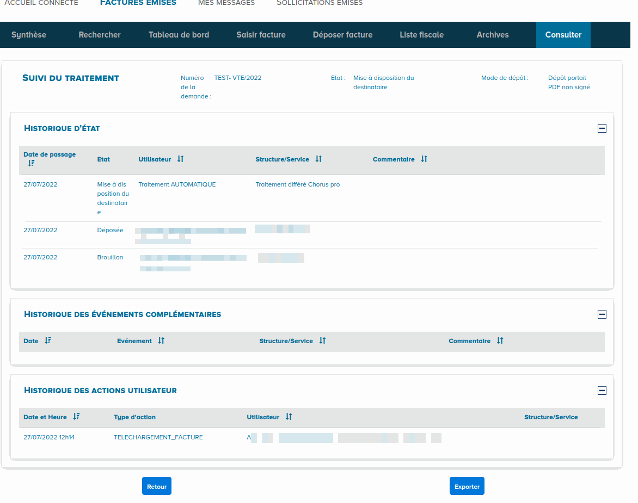Click the Retour button
The width and height of the screenshot is (638, 503).
pyautogui.click(x=157, y=487)
